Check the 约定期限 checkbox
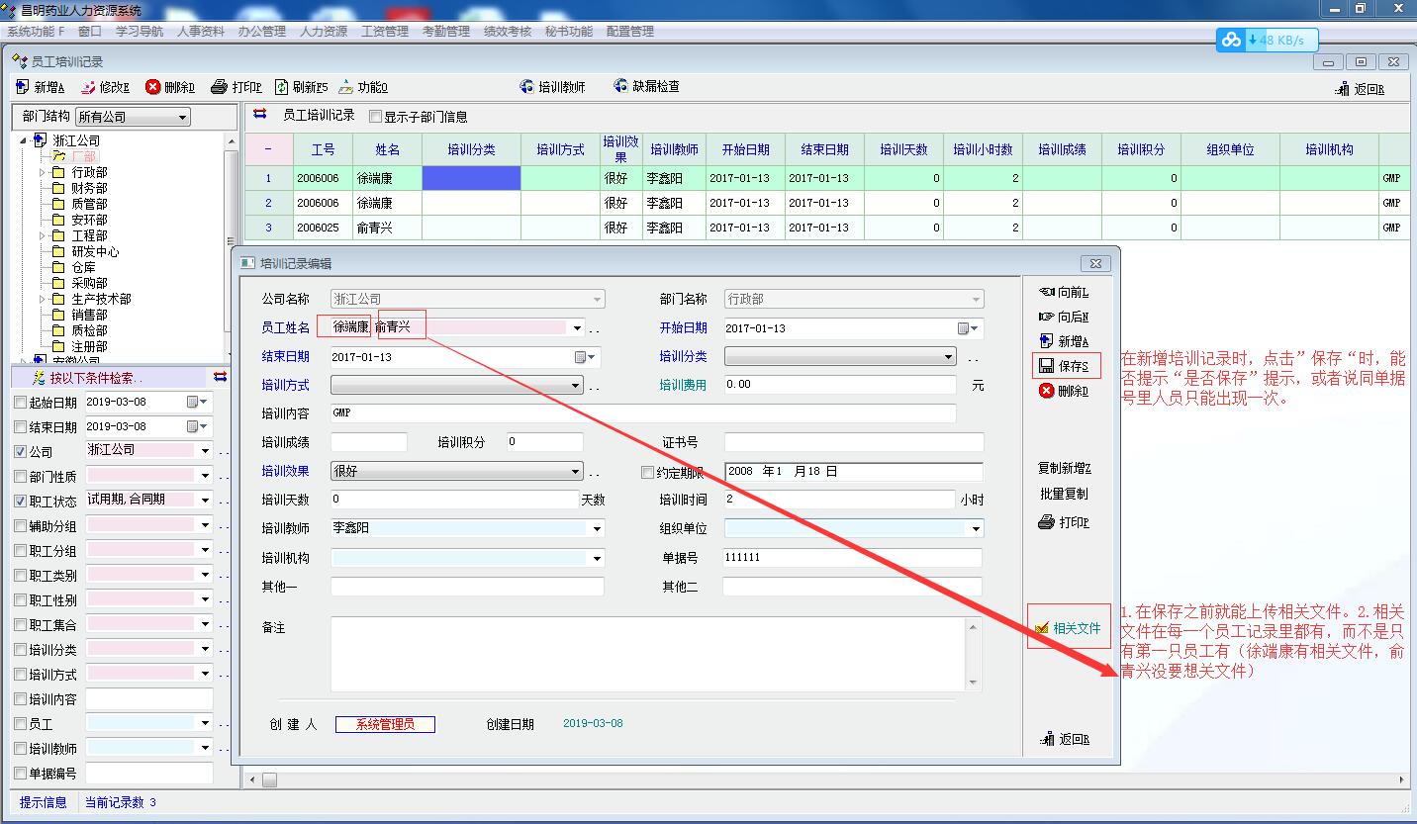This screenshot has width=1417, height=824. 648,473
